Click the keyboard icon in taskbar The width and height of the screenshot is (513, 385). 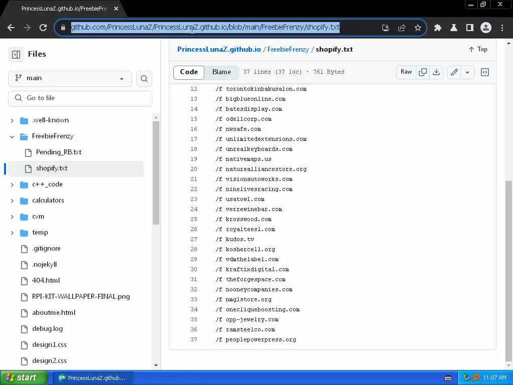tap(448, 378)
